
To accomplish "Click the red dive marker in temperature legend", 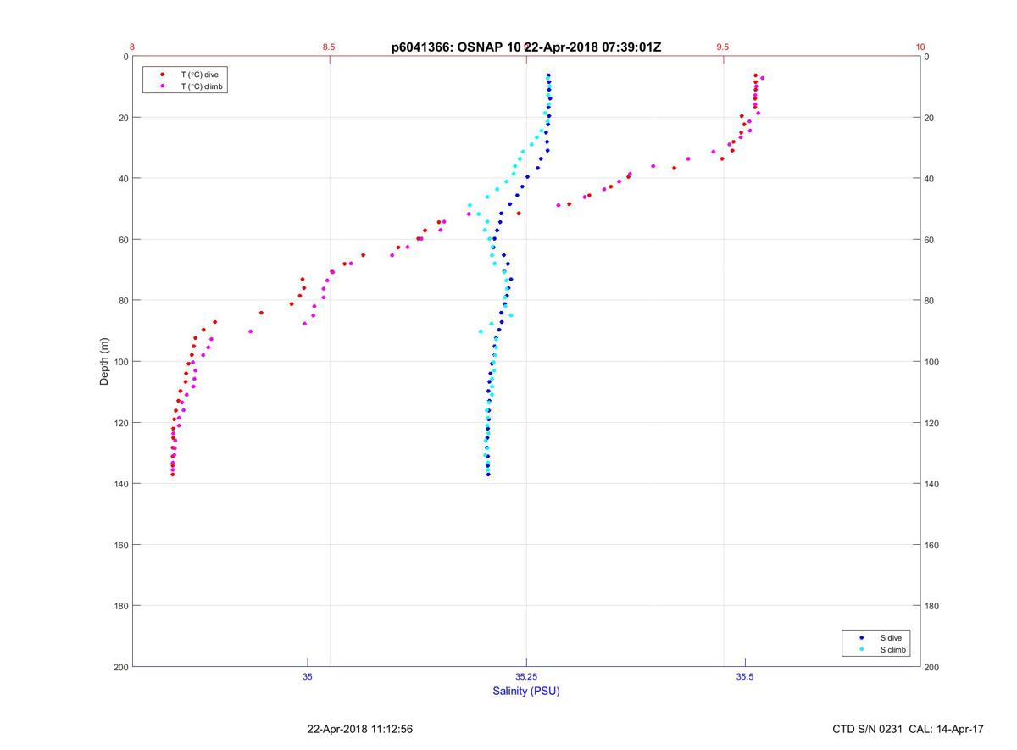I will coord(162,75).
